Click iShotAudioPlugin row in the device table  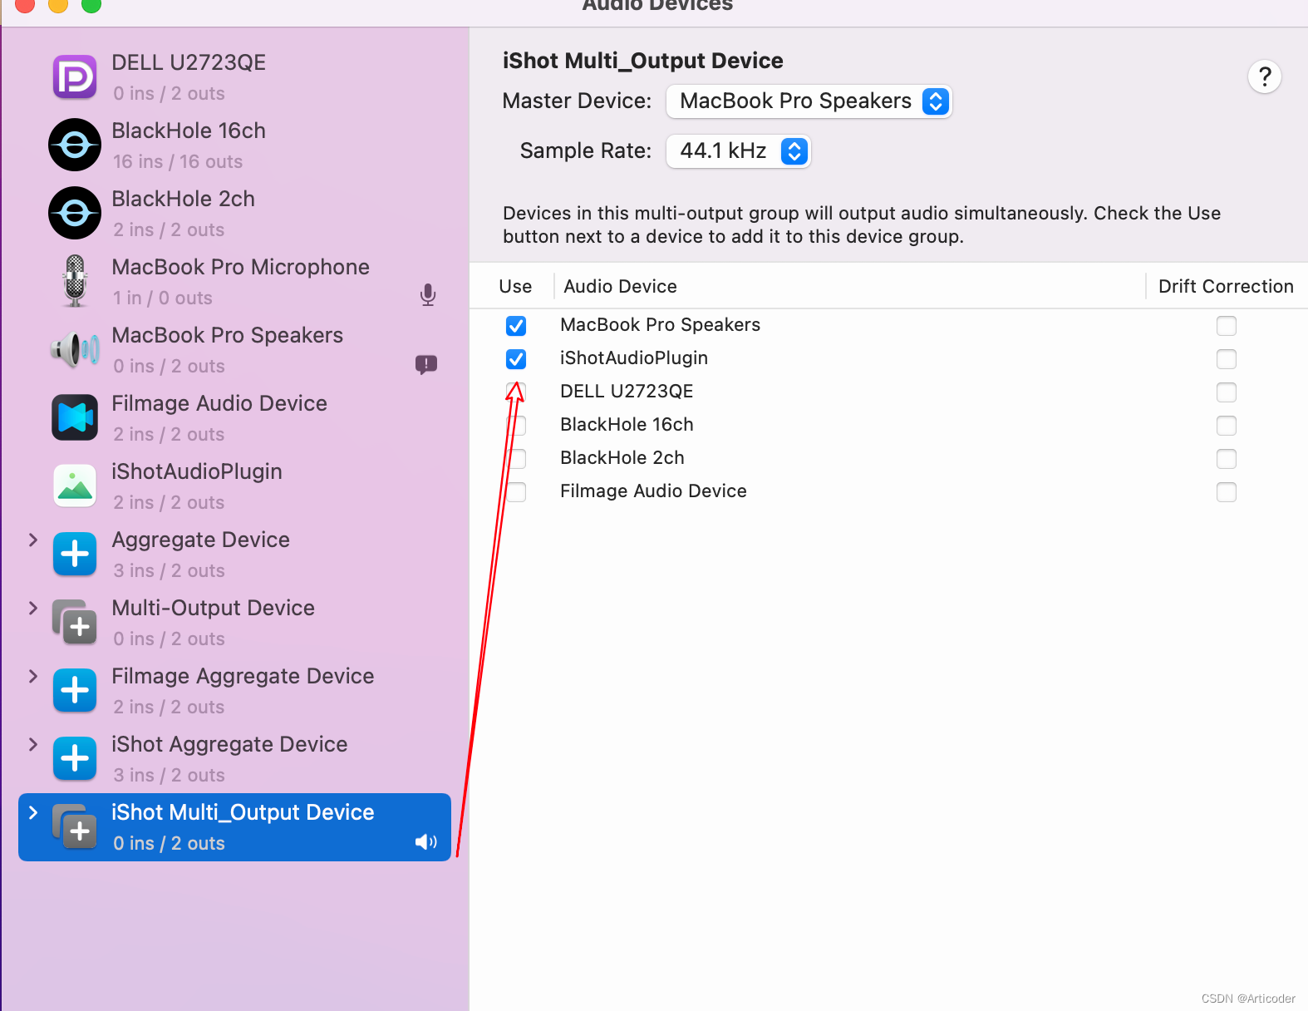[888, 359]
